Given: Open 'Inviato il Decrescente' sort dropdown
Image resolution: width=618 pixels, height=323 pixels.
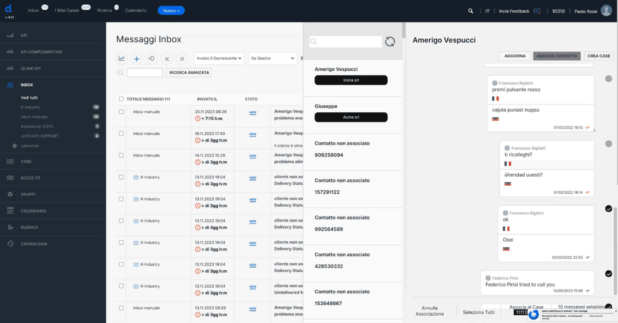Looking at the screenshot, I should point(219,58).
